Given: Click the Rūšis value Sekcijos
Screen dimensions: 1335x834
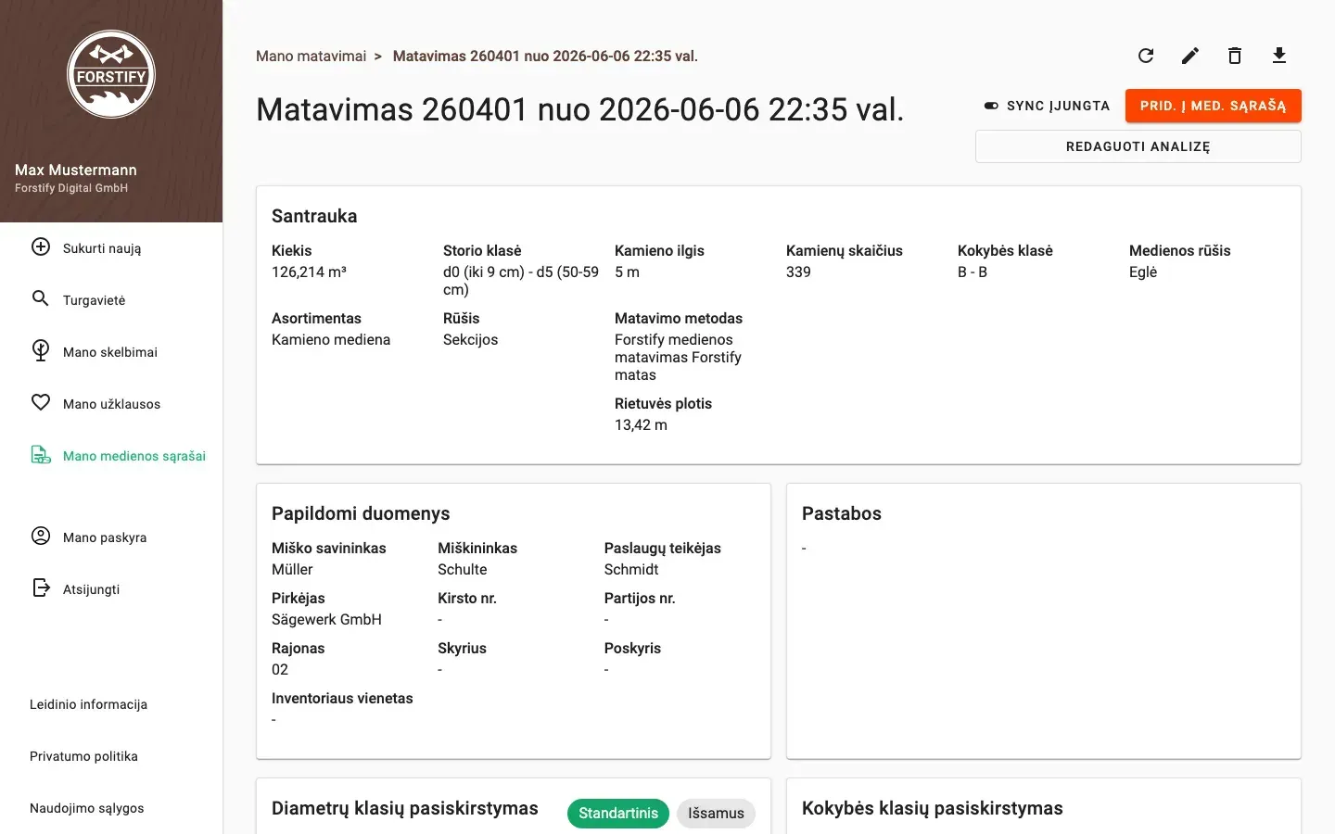Looking at the screenshot, I should click(x=470, y=340).
